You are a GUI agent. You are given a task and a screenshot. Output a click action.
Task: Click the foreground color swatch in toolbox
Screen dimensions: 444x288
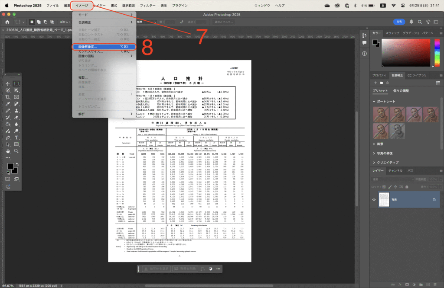coord(10,166)
